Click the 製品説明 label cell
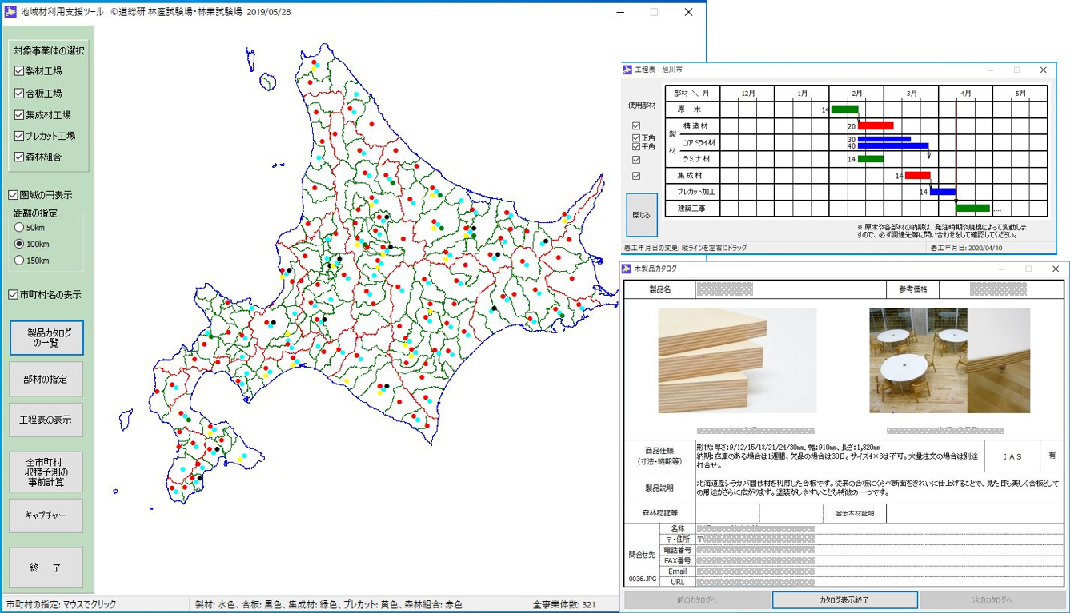The image size is (1070, 613). click(659, 488)
